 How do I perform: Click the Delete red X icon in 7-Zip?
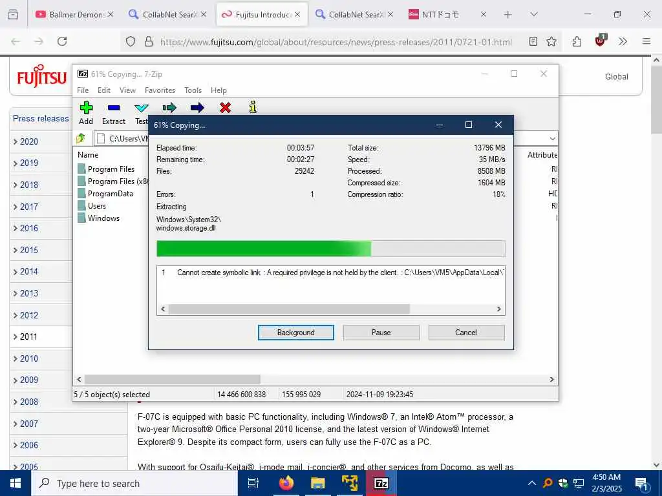tap(225, 108)
